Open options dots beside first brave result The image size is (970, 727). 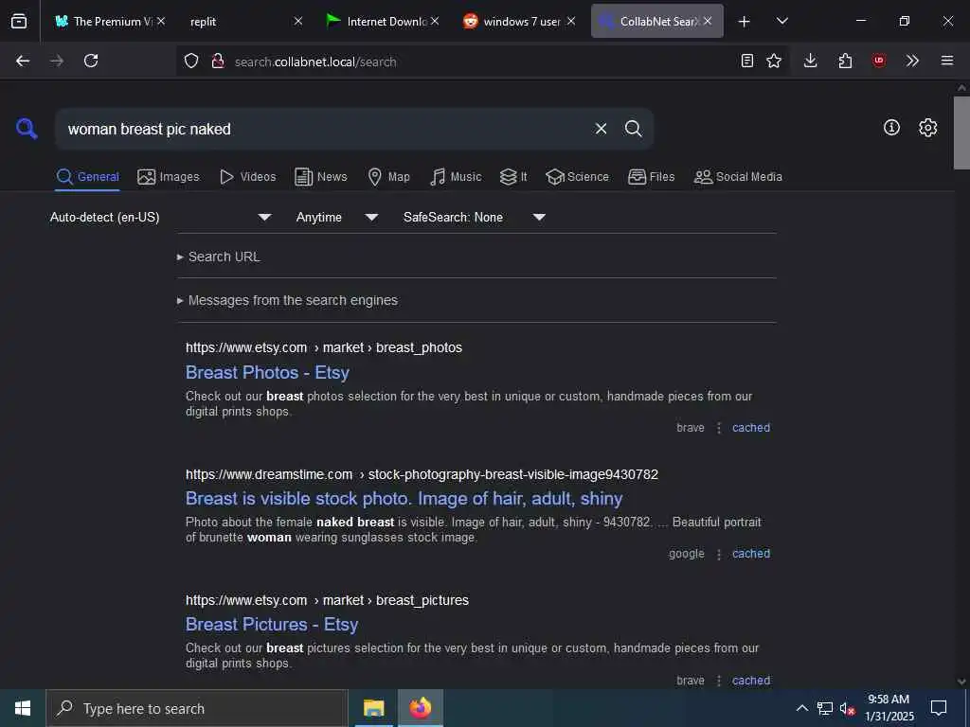(719, 428)
